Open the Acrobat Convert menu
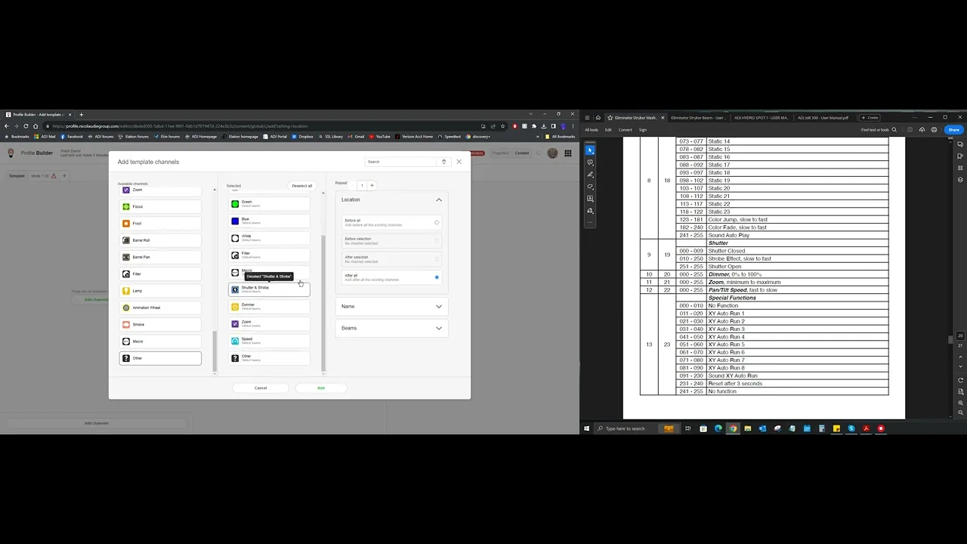The height and width of the screenshot is (544, 967). (626, 130)
